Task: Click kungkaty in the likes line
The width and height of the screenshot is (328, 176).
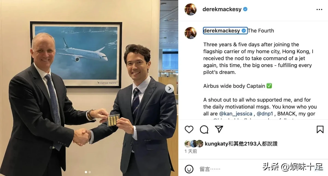Action: coord(216,144)
